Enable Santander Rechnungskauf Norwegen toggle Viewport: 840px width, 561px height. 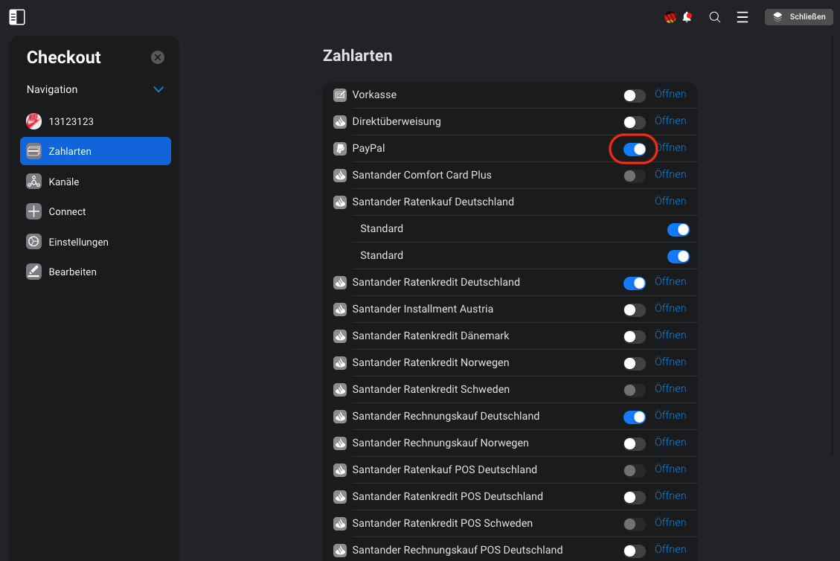point(635,444)
